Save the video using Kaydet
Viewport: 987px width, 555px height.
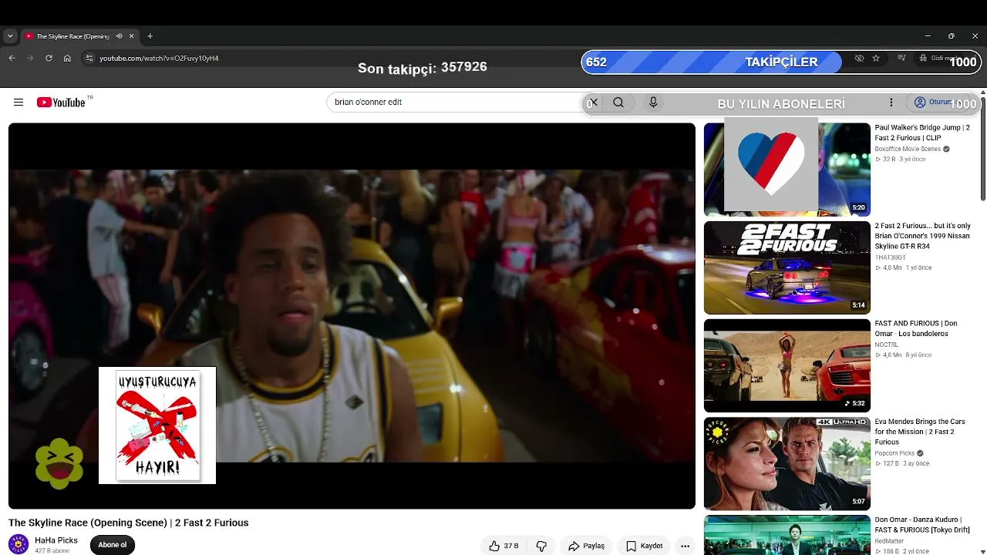pyautogui.click(x=645, y=546)
